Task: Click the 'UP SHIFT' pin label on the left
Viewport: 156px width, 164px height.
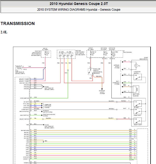Action: [x=26, y=102]
